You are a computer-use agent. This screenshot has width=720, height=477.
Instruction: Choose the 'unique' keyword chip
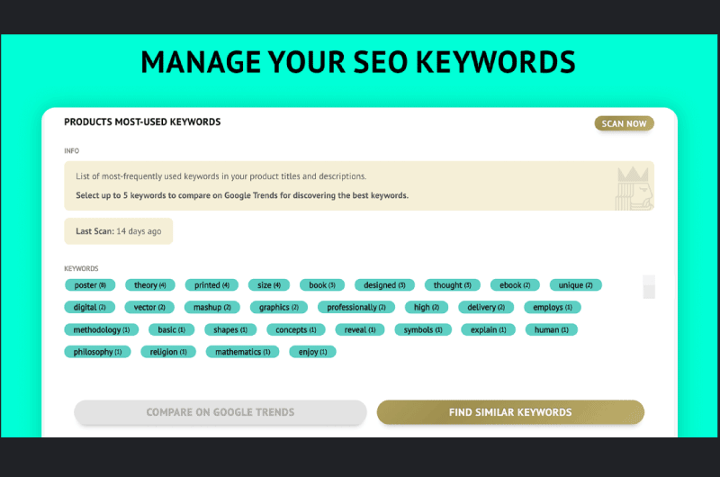point(575,285)
